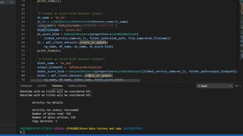Click comment 'Create an Azure blob dataset (output)'
This screenshot has width=243, height=136.
pyautogui.click(x=72, y=59)
